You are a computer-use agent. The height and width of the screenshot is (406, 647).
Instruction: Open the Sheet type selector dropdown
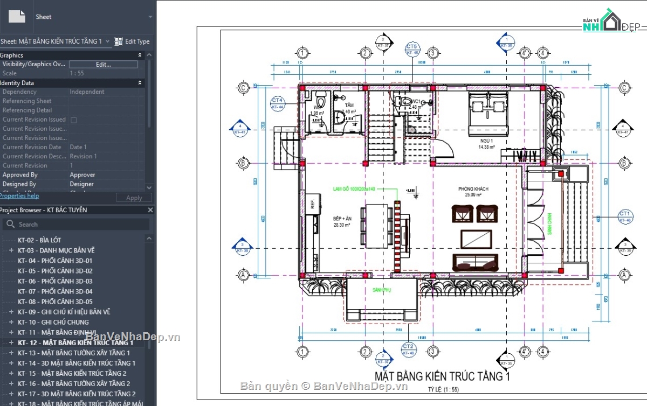(150, 17)
